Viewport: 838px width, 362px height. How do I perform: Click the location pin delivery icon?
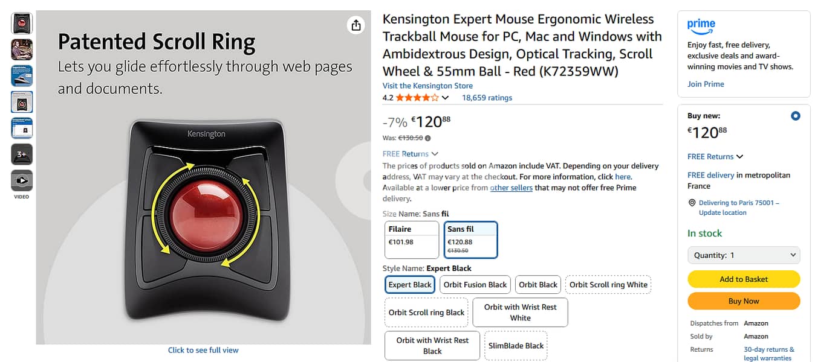[x=692, y=203]
